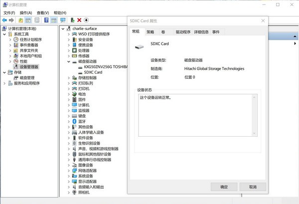The width and height of the screenshot is (299, 204).
Task: Select 服务和应用程序 node
Action: (27, 83)
